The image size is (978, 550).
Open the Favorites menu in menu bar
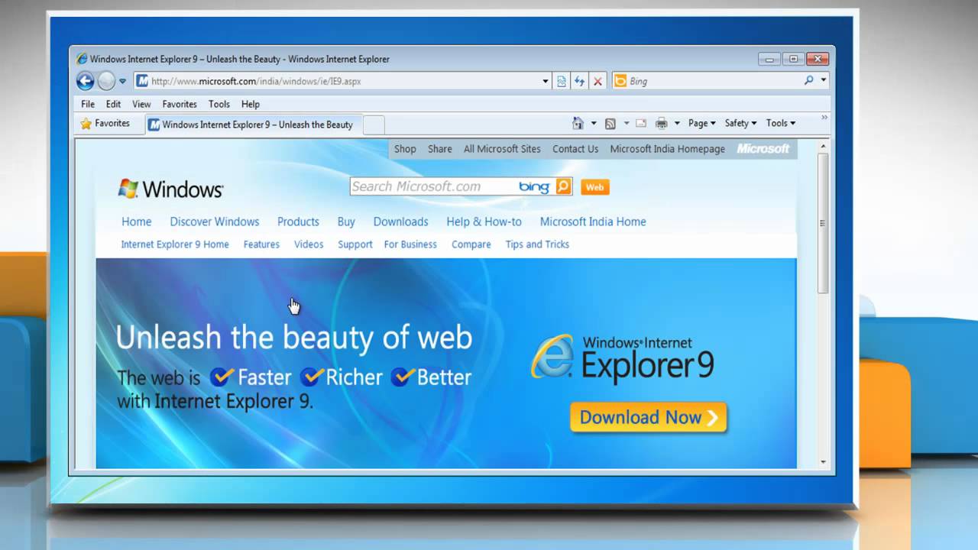pos(180,104)
